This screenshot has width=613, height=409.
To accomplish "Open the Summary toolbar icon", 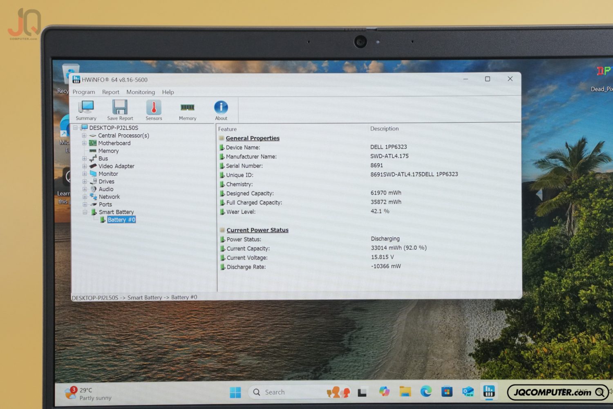I will point(86,110).
